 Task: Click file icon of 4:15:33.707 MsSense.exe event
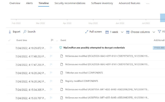(62, 98)
